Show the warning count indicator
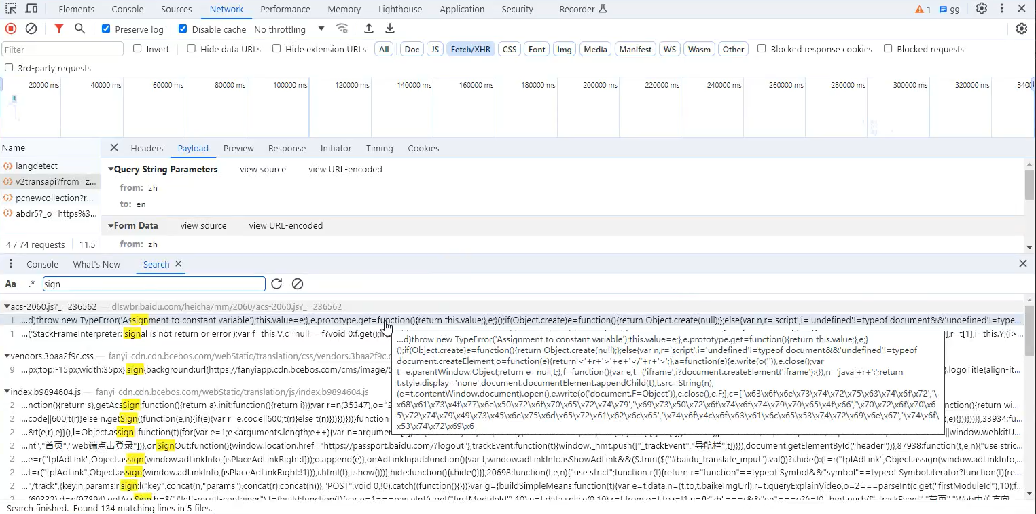Image resolution: width=1036 pixels, height=514 pixels. pyautogui.click(x=923, y=10)
